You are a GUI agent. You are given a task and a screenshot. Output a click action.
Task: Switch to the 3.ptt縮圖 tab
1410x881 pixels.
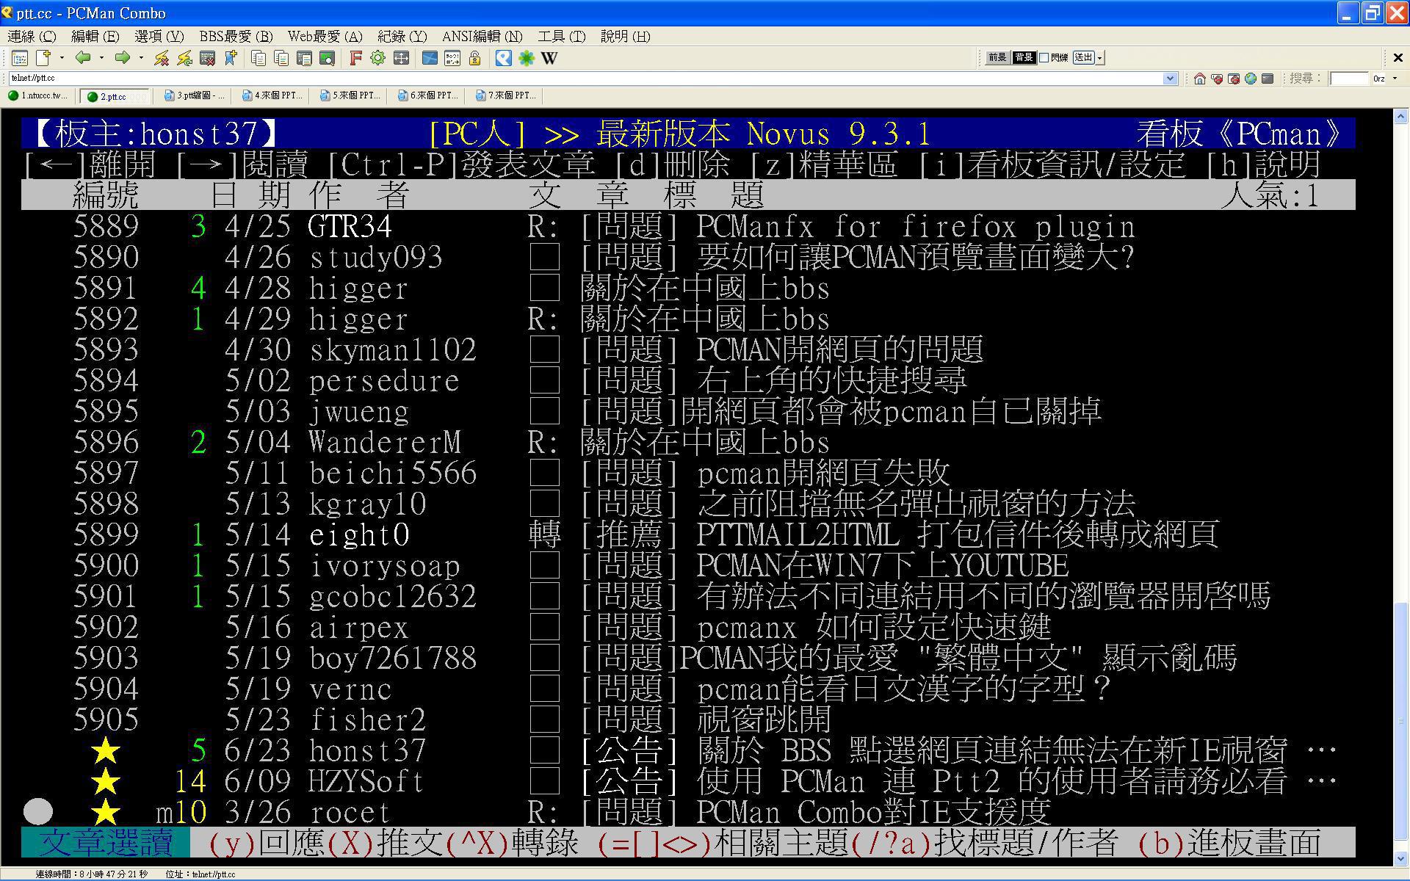pyautogui.click(x=194, y=96)
